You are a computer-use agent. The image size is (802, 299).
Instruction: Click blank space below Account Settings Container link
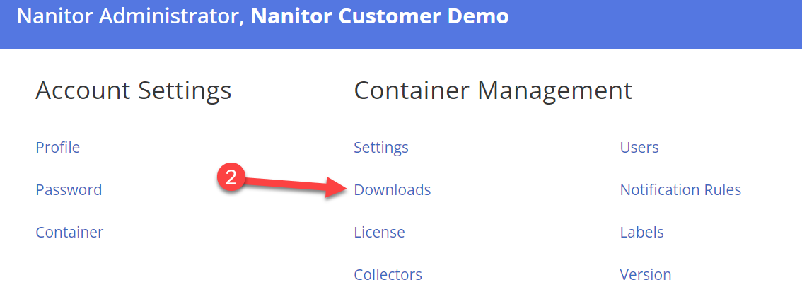[x=141, y=272]
